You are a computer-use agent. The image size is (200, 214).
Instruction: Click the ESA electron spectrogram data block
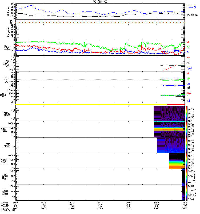[x=177, y=161]
